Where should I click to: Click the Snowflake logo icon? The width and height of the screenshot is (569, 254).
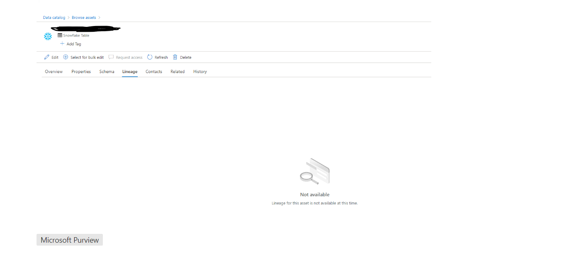(48, 37)
